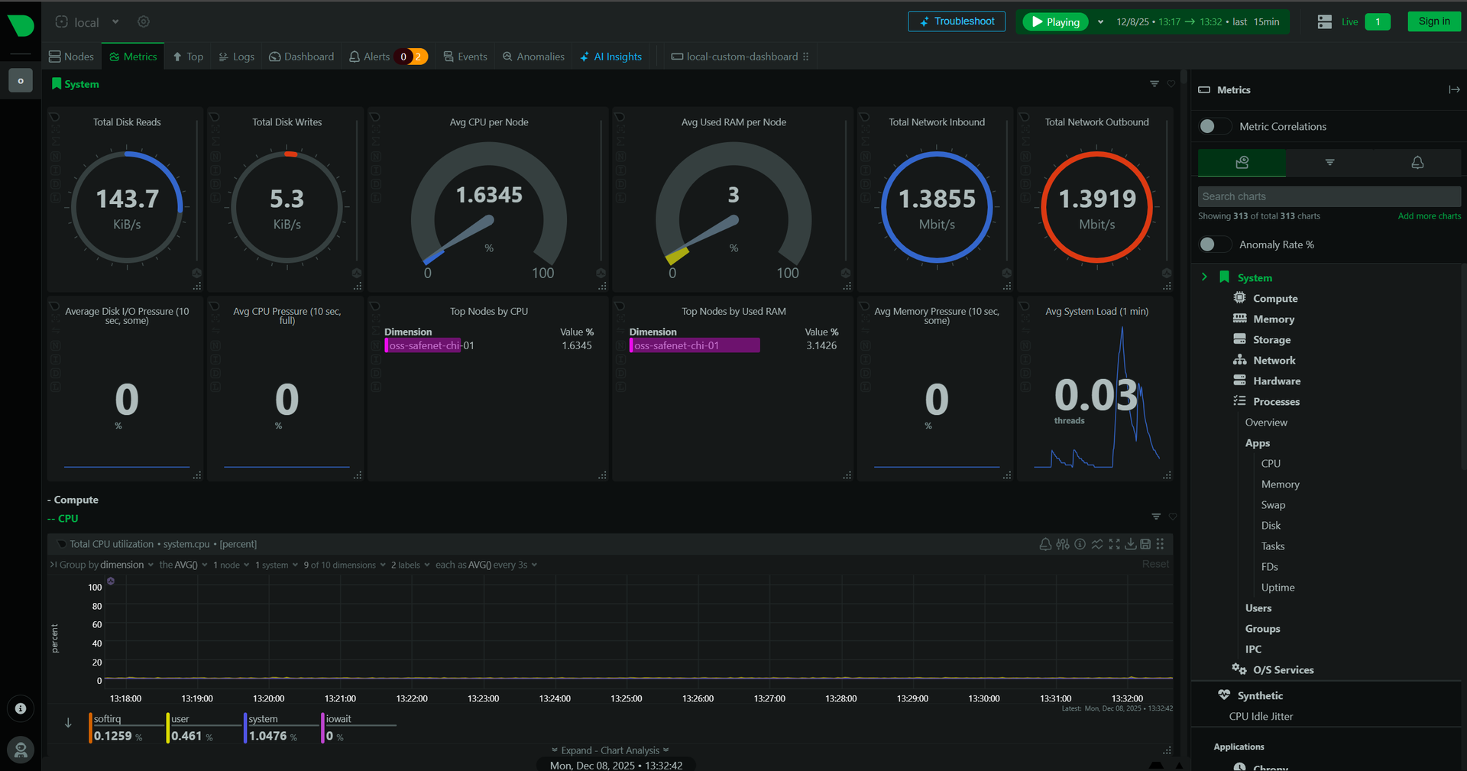Favorite the System section with heart icon

1172,84
